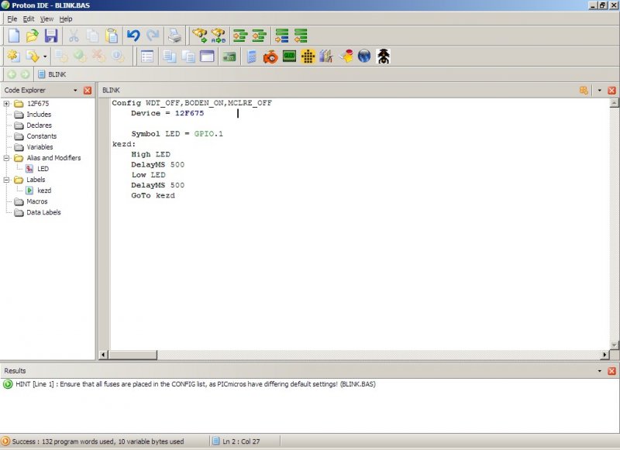Select the Data Labels folder

click(43, 212)
